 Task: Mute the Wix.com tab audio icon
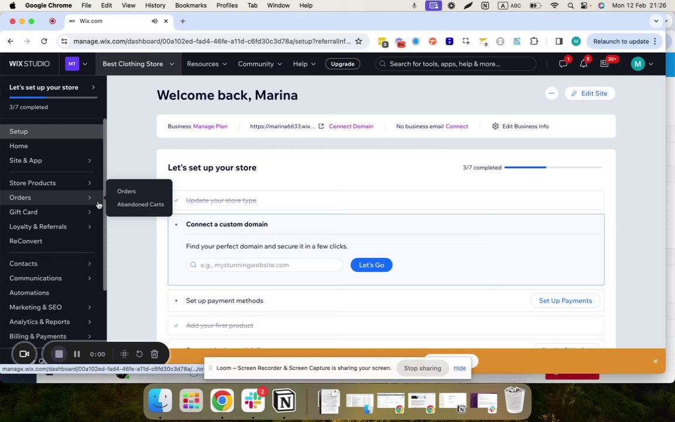(155, 21)
